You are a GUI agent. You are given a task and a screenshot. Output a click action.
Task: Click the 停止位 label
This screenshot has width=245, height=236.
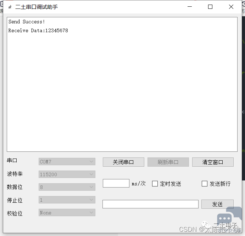click(x=15, y=200)
